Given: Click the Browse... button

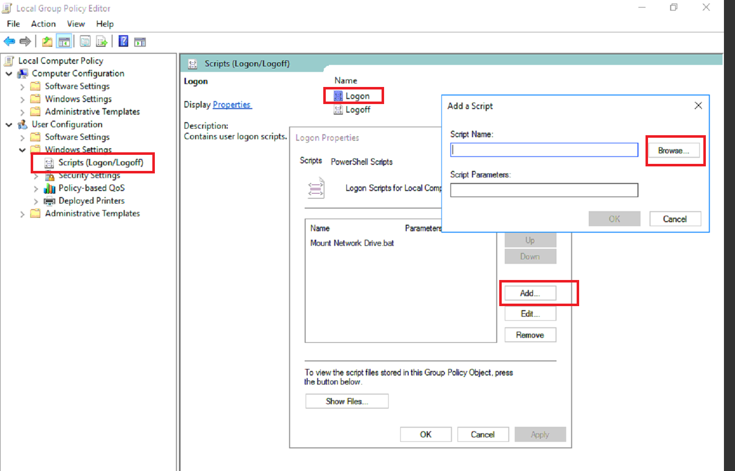Looking at the screenshot, I should tap(674, 150).
